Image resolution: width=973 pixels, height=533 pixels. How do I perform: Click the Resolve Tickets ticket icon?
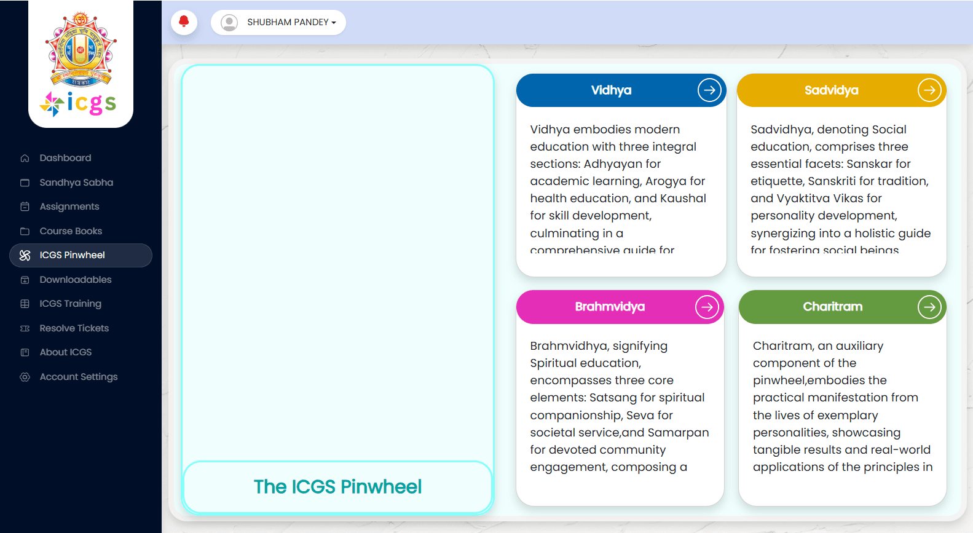25,328
